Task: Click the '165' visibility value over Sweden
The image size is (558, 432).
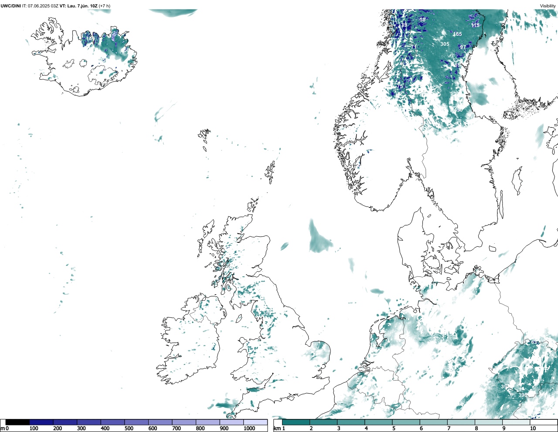Action: coord(457,34)
